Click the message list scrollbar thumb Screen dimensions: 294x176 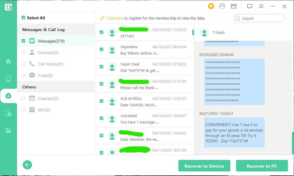(193, 32)
